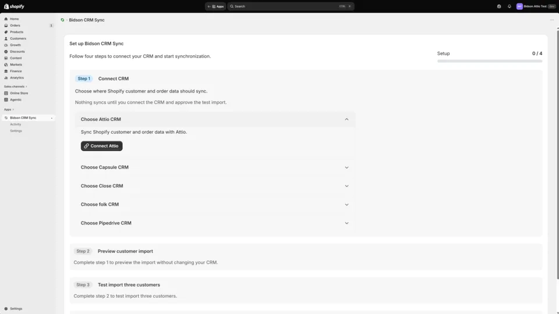Click the 'Connect CRM' step heading
559x314 pixels.
[x=114, y=78]
